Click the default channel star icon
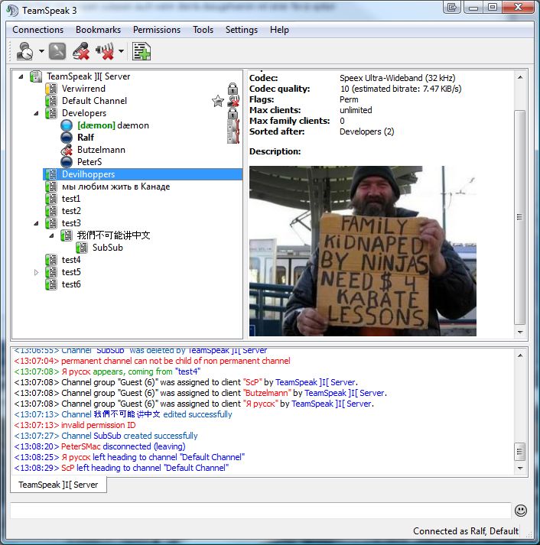Image resolution: width=540 pixels, height=545 pixels. (x=218, y=101)
